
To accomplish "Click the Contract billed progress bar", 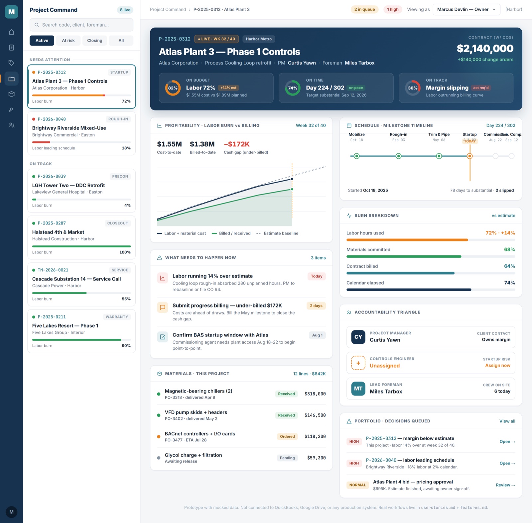I will coord(431,273).
